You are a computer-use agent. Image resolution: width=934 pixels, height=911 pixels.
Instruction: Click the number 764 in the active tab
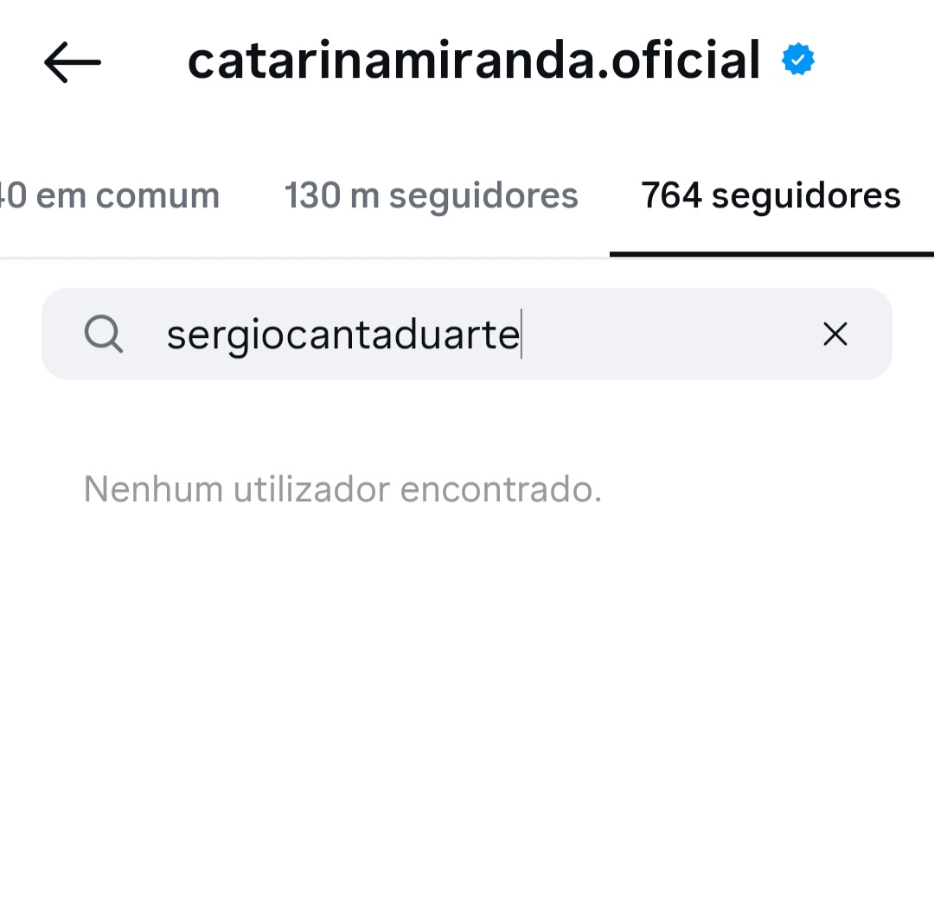coord(671,196)
